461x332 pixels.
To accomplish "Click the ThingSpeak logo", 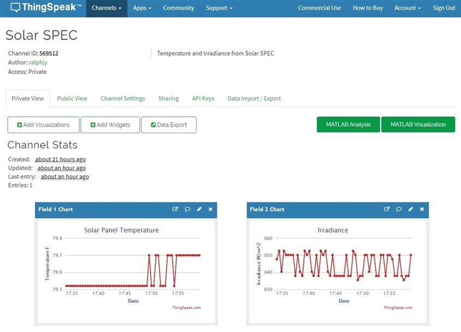I will 46,8.
